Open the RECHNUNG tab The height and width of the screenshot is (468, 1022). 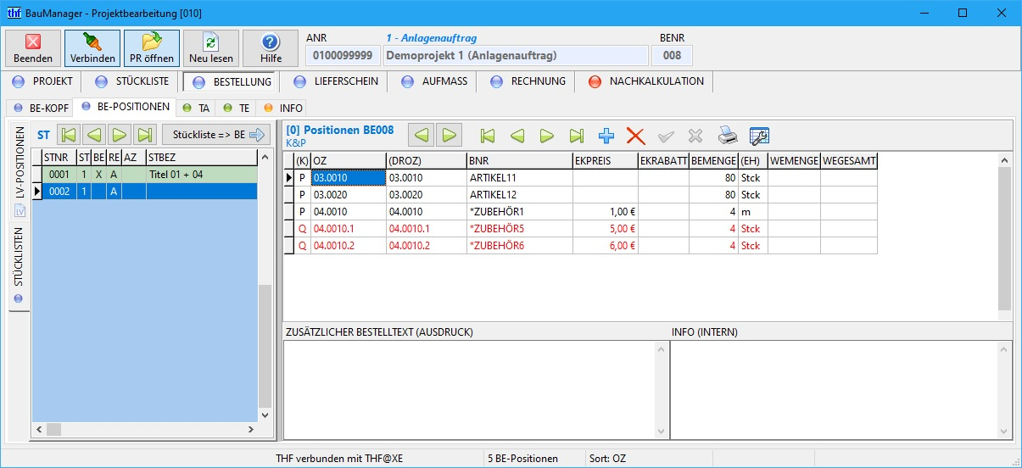pyautogui.click(x=526, y=81)
